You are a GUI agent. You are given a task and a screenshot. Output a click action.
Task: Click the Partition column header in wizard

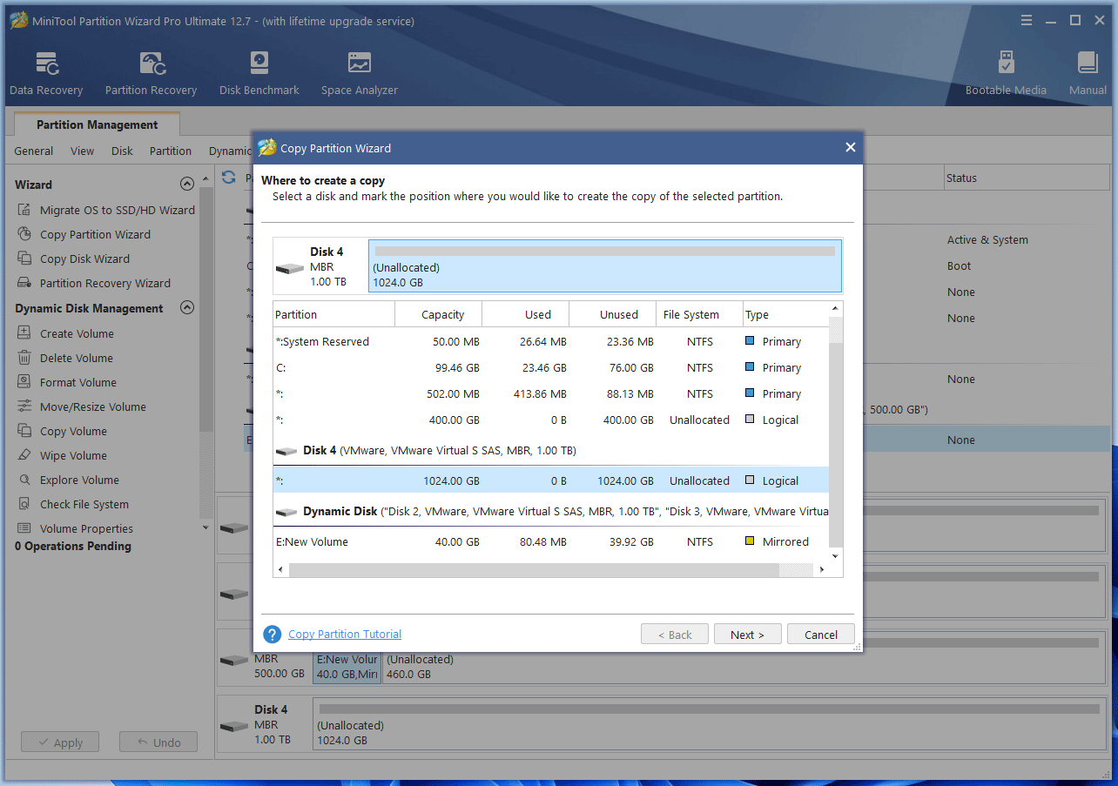(334, 314)
